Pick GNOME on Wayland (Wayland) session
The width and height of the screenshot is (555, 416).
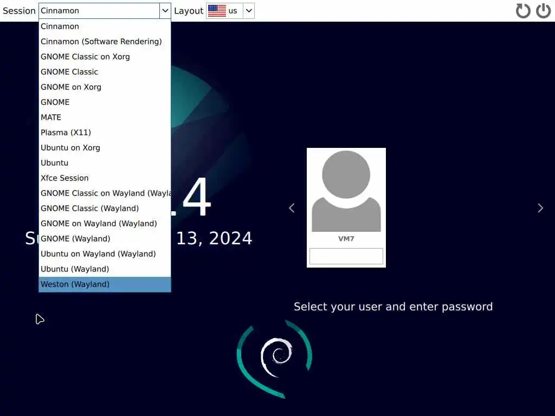coord(105,224)
